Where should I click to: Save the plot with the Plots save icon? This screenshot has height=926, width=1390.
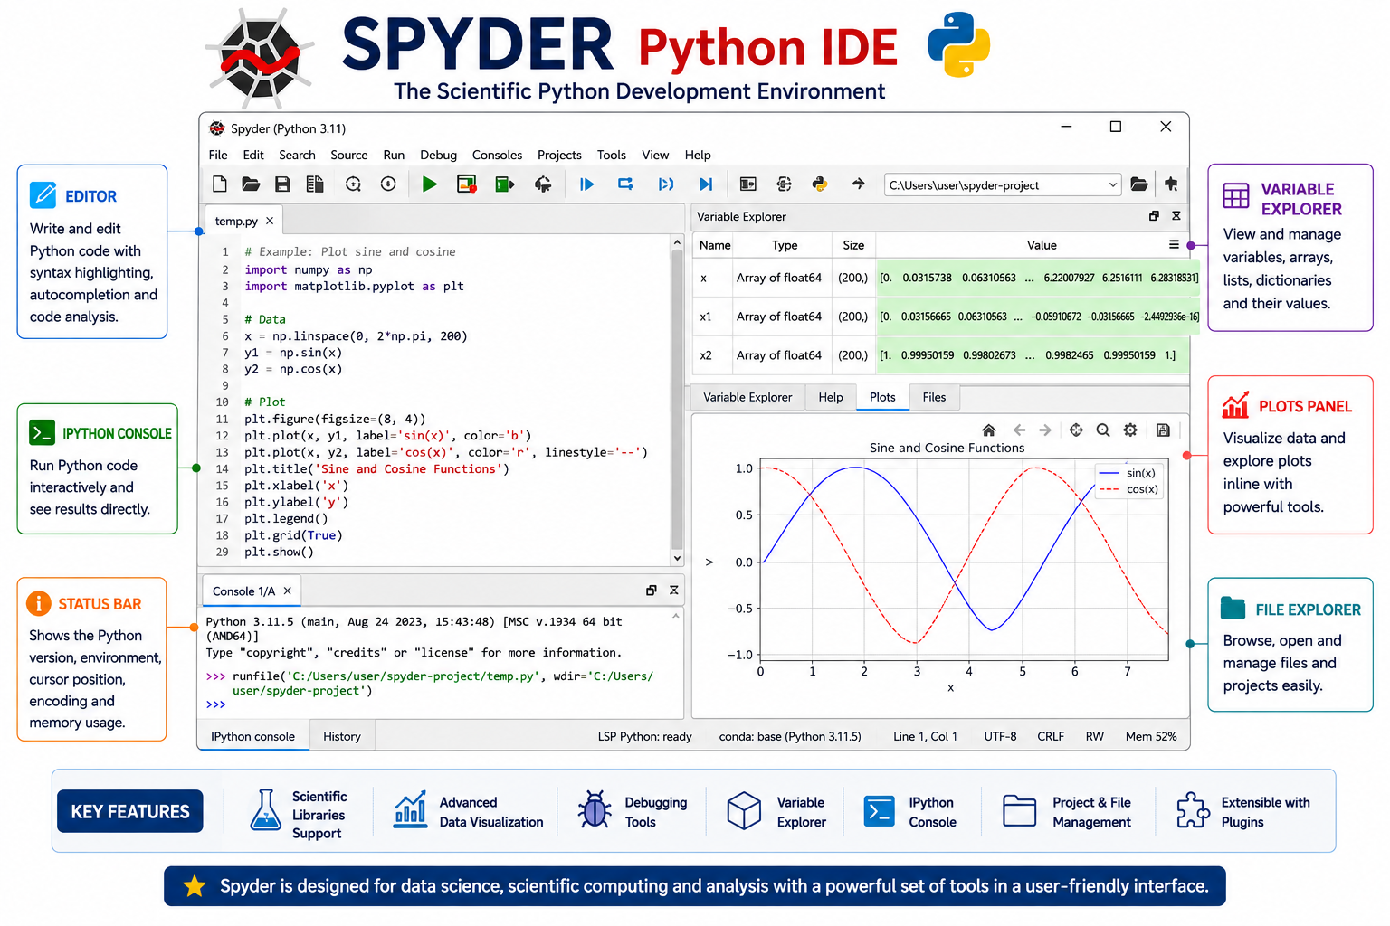click(1164, 430)
